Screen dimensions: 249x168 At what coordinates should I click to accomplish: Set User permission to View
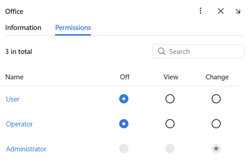click(170, 99)
